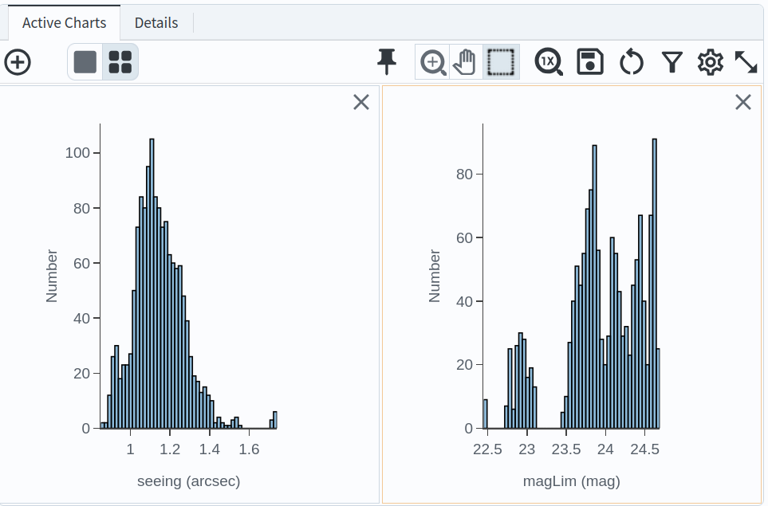768x506 pixels.
Task: Close the seeing histogram chart
Action: tap(360, 102)
